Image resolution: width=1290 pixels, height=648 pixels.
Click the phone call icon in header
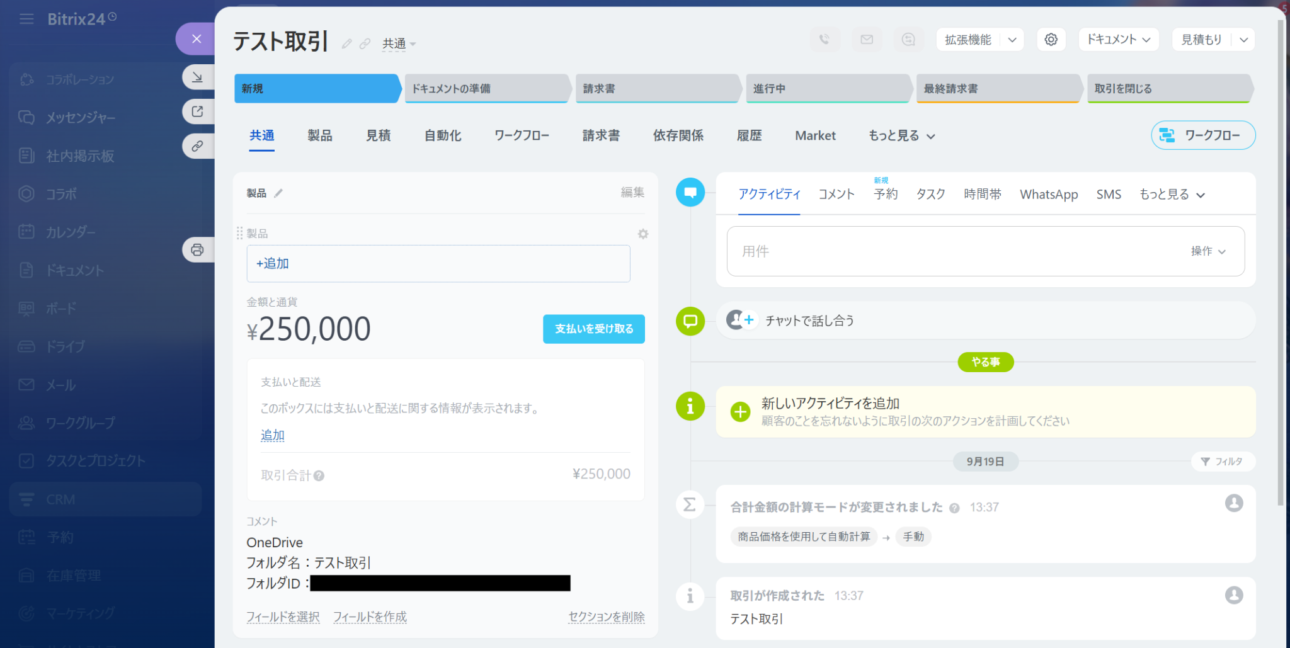(x=825, y=40)
